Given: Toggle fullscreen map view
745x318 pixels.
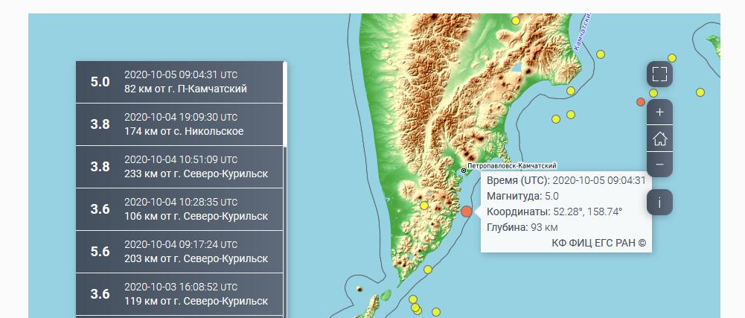Looking at the screenshot, I should [659, 74].
